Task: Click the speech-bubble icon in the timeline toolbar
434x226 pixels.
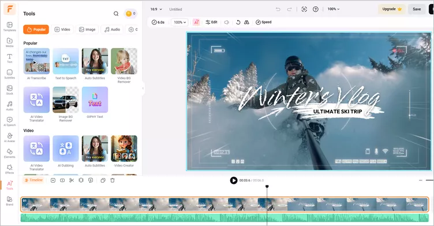Action: tap(91, 180)
